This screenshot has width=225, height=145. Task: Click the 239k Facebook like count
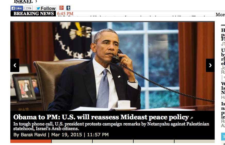click(28, 8)
